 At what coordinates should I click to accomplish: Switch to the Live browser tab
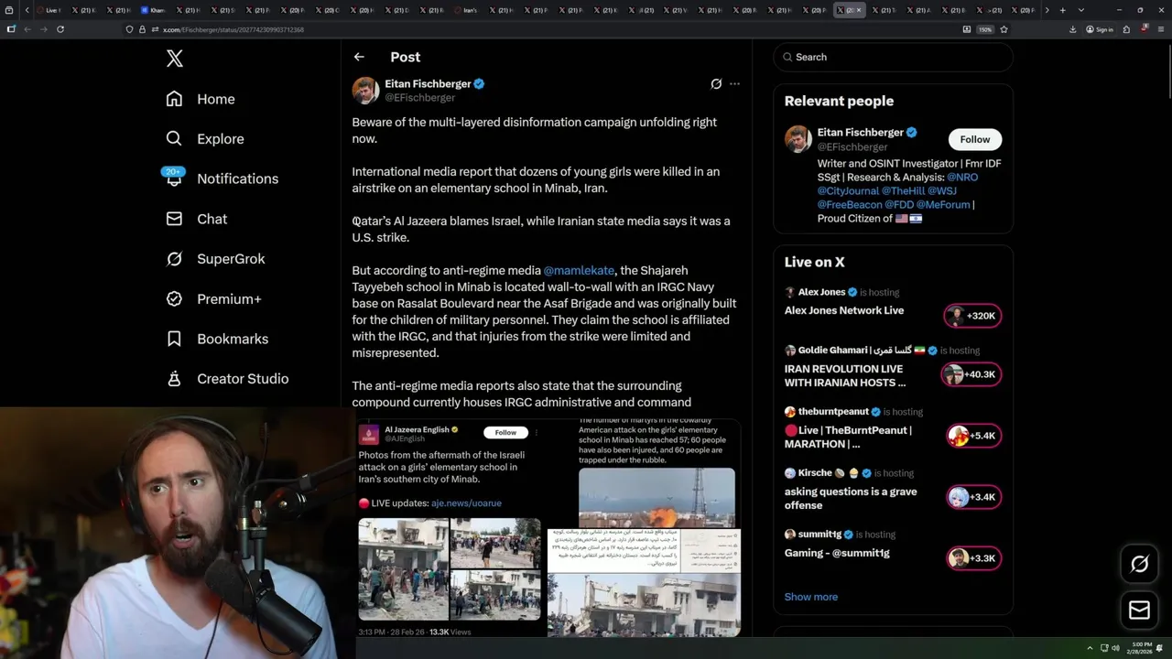coord(49,10)
